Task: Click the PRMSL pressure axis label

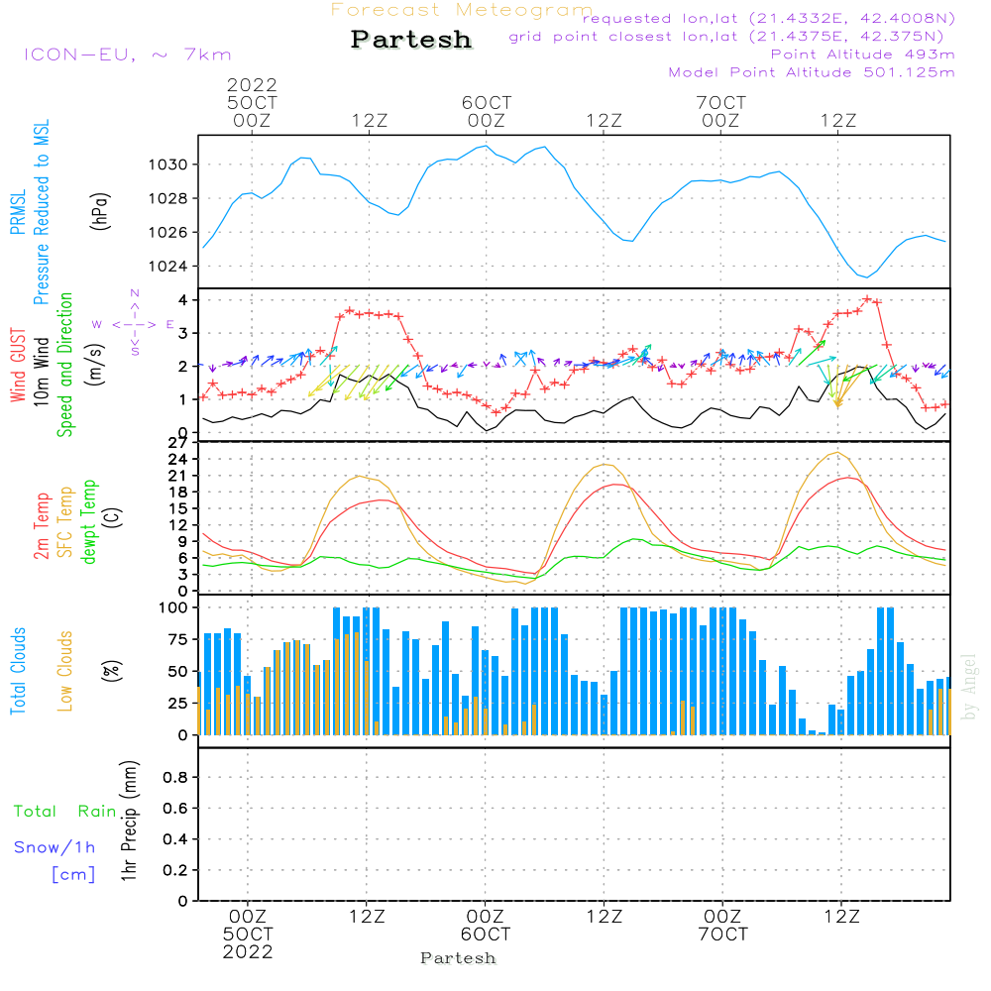Action: [x=18, y=212]
